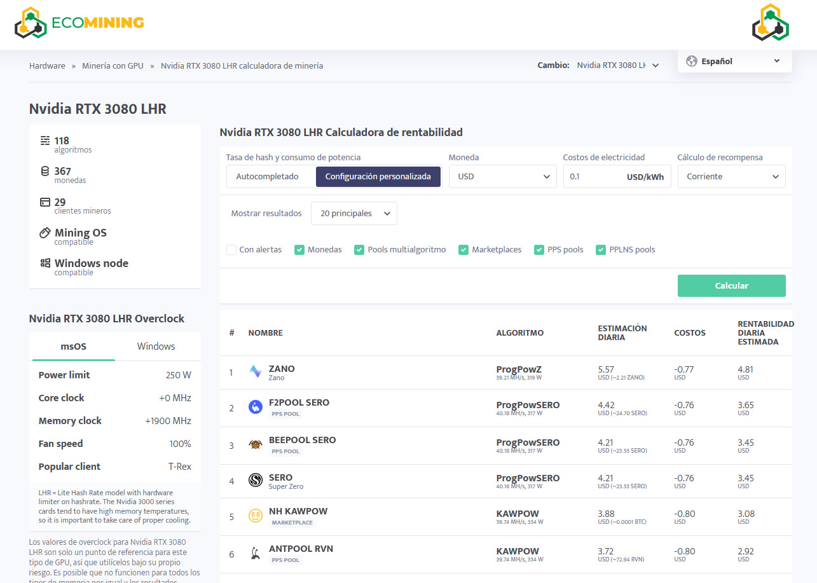Click the window icon next to 29 clientes mineros

coord(45,202)
